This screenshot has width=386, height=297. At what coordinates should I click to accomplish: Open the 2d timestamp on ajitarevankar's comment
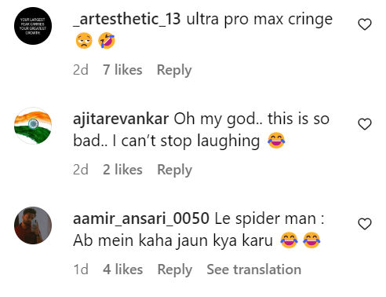pyautogui.click(x=81, y=170)
